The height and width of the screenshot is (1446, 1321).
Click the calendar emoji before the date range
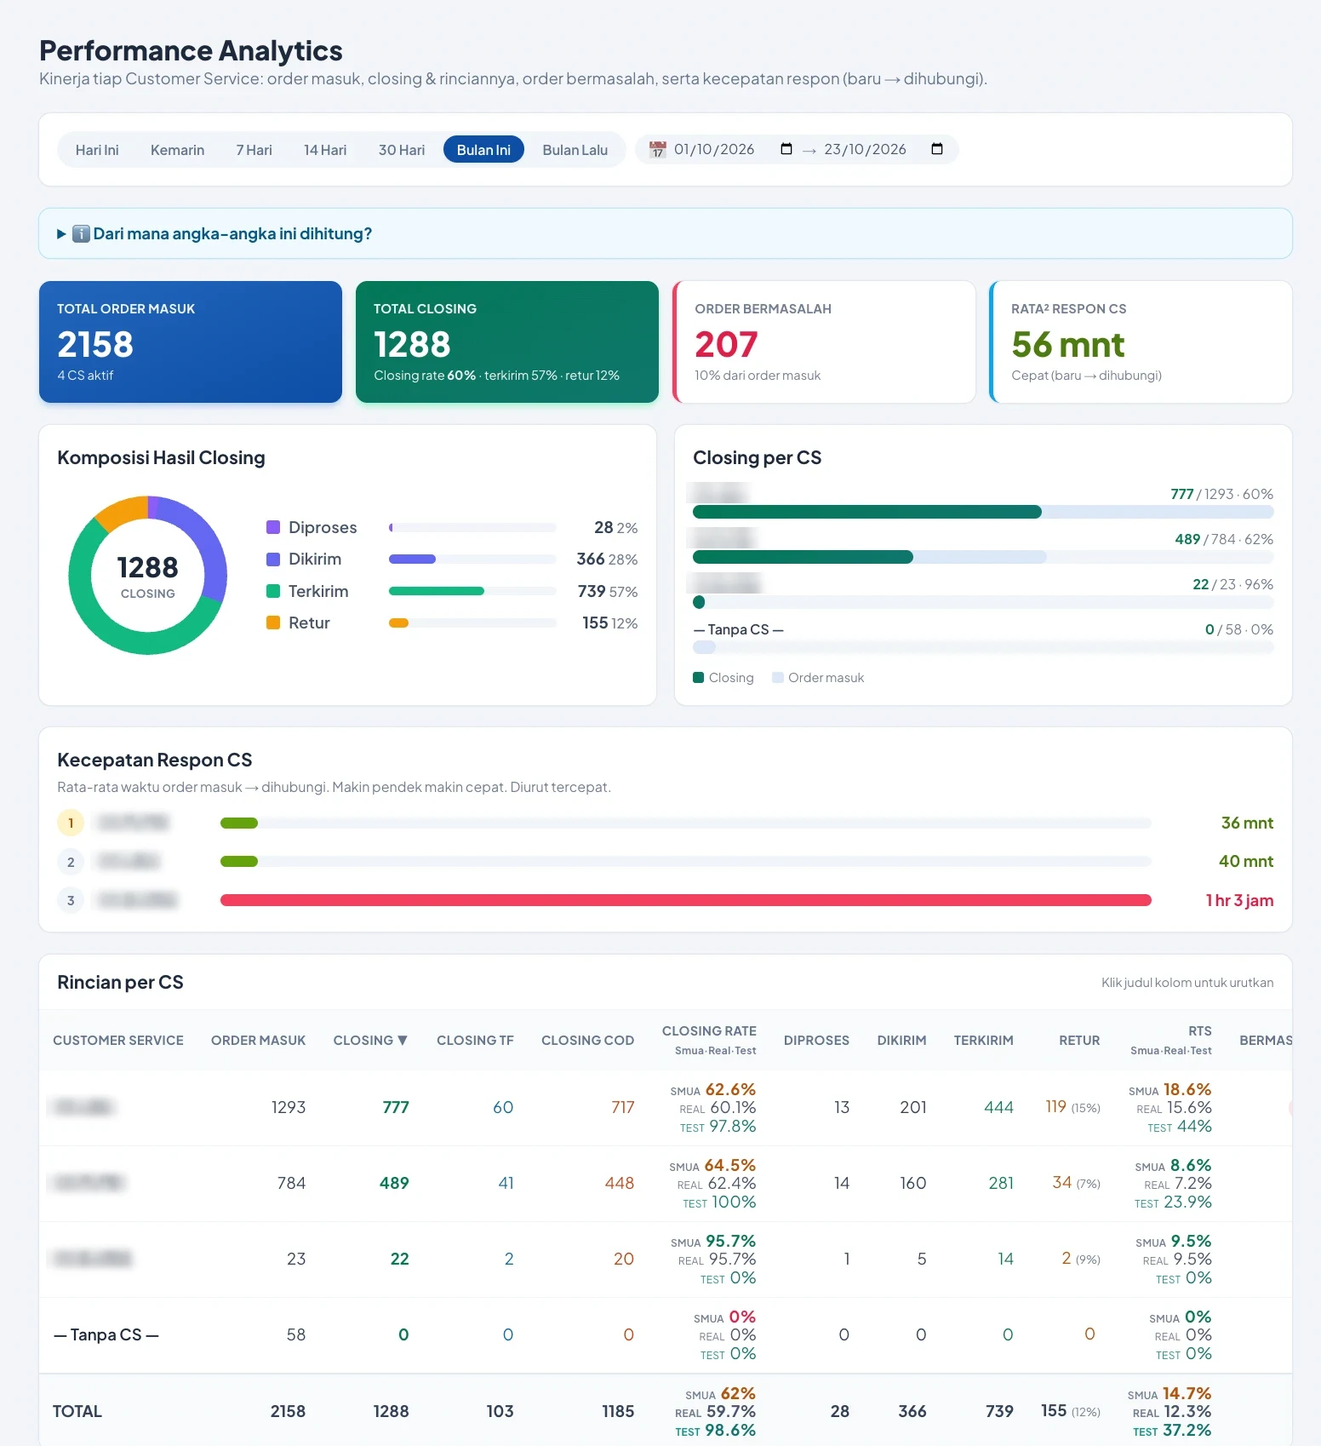coord(657,150)
